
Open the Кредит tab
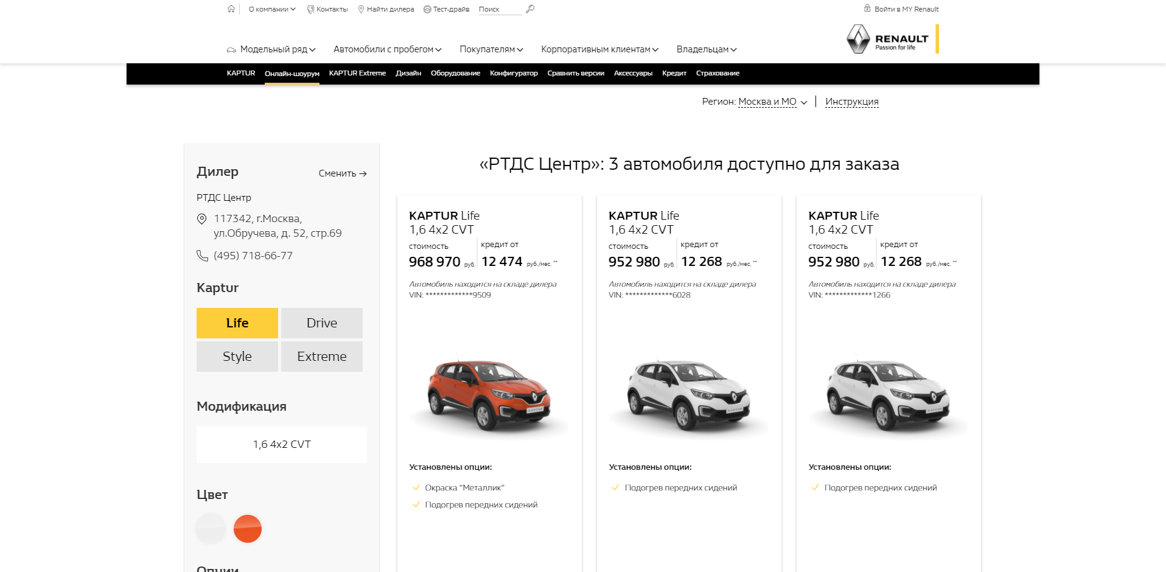click(x=674, y=73)
